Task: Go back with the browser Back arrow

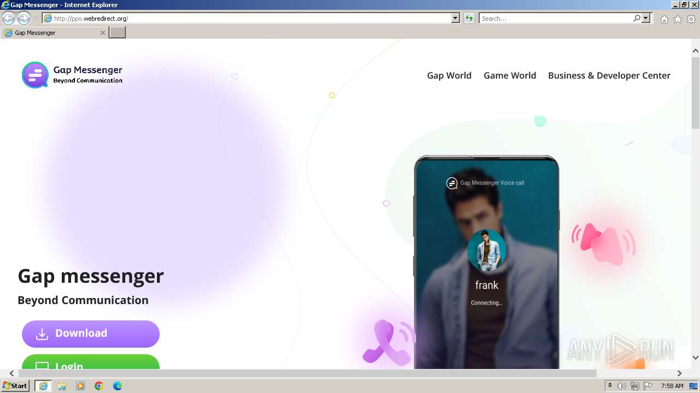Action: [8, 19]
